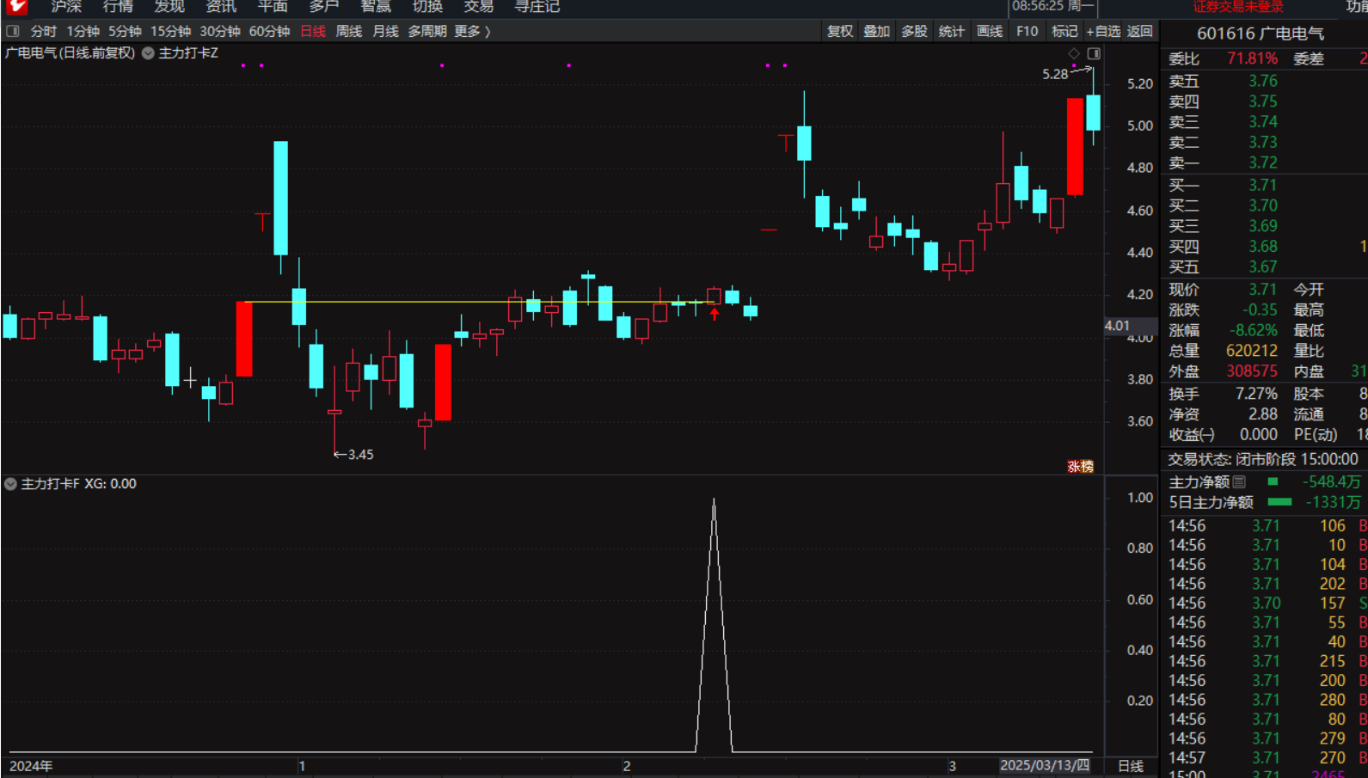Click the 返回 back button

[1140, 32]
